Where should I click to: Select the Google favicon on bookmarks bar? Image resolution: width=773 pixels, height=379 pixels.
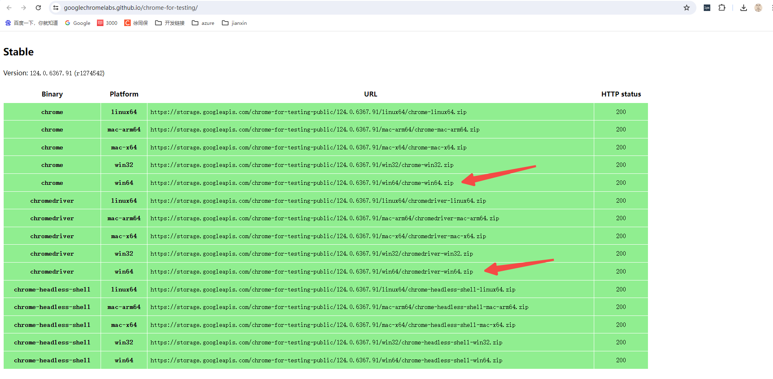point(67,23)
